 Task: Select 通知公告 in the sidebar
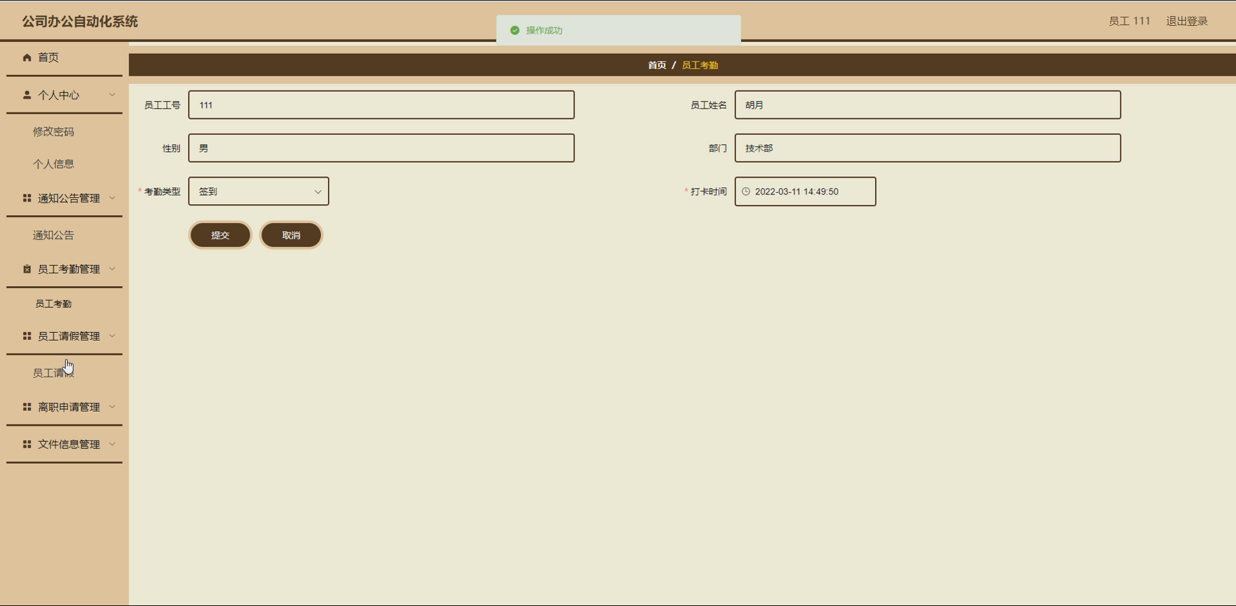tap(54, 235)
